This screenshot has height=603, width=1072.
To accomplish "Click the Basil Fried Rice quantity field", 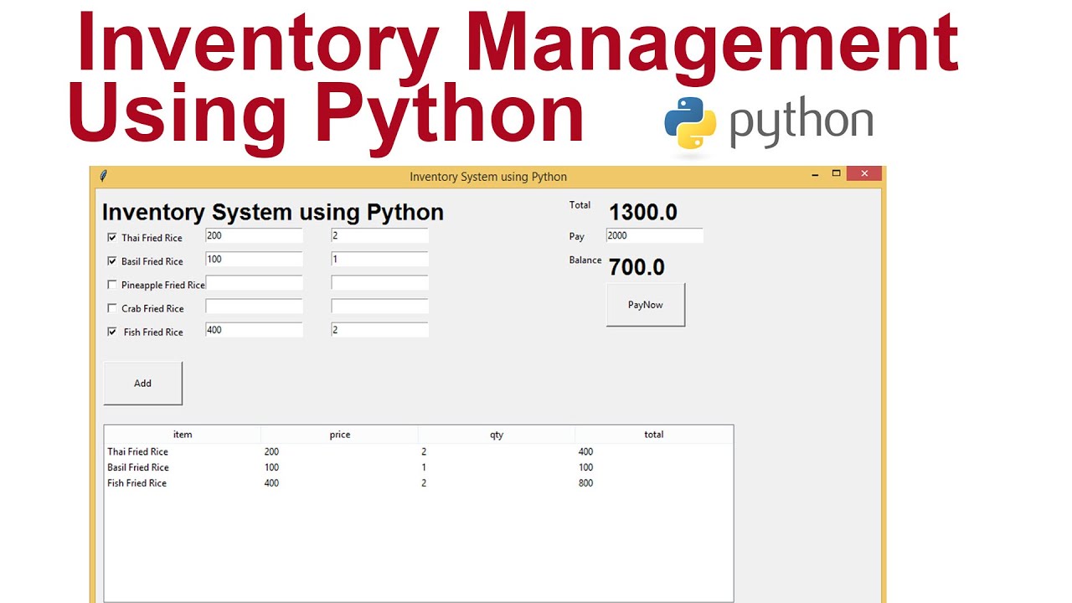I will (x=379, y=260).
